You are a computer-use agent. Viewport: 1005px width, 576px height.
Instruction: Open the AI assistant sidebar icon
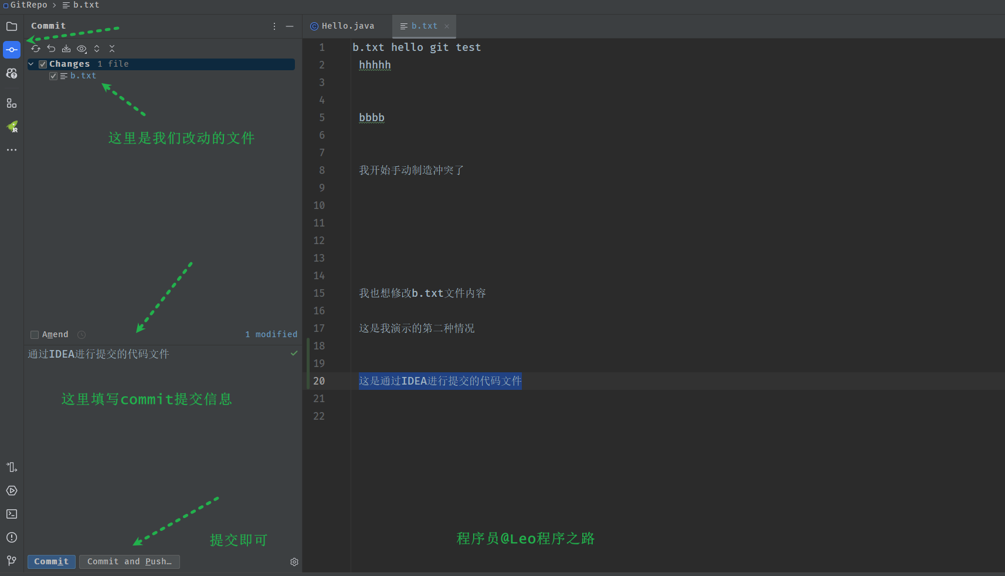12,73
